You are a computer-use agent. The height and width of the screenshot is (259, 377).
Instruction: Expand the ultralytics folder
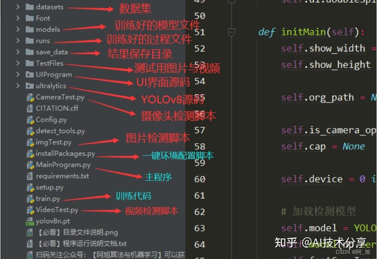[x=18, y=85]
